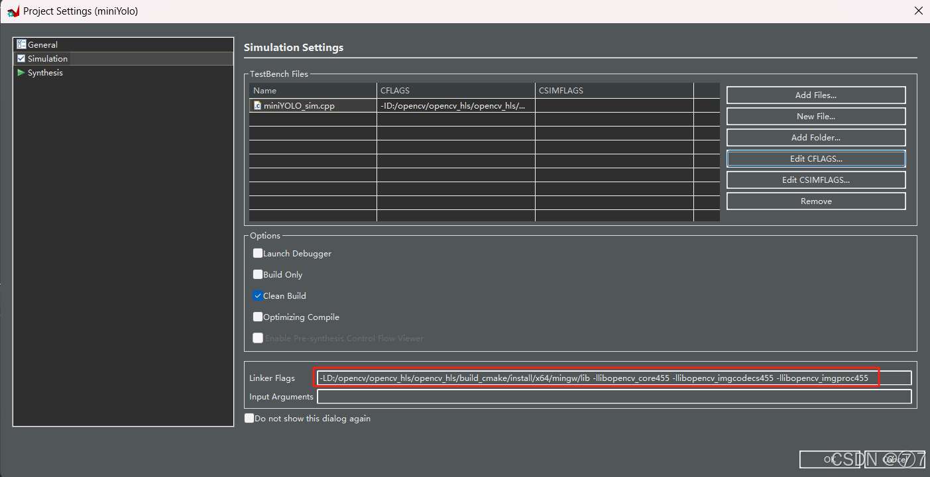Click the C source icon beside miniYOLO_sim.cpp

click(257, 105)
